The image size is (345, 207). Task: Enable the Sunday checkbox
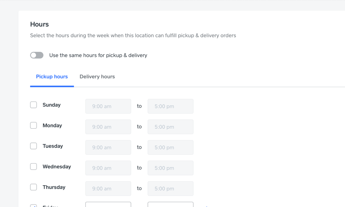pyautogui.click(x=33, y=105)
